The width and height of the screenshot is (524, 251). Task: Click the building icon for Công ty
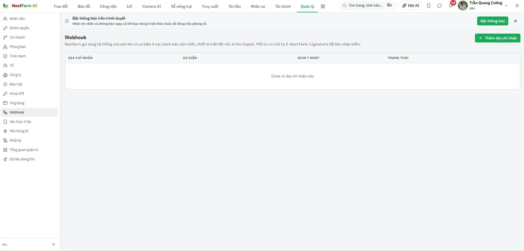point(5,75)
